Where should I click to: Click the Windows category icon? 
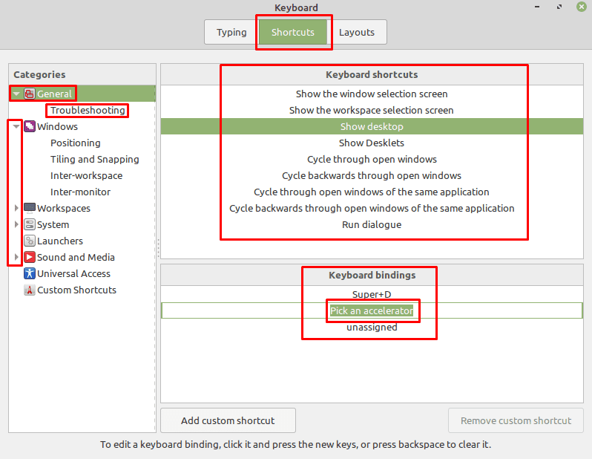point(30,126)
